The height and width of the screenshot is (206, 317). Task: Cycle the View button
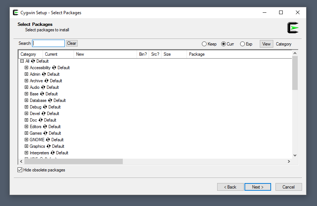pos(266,44)
